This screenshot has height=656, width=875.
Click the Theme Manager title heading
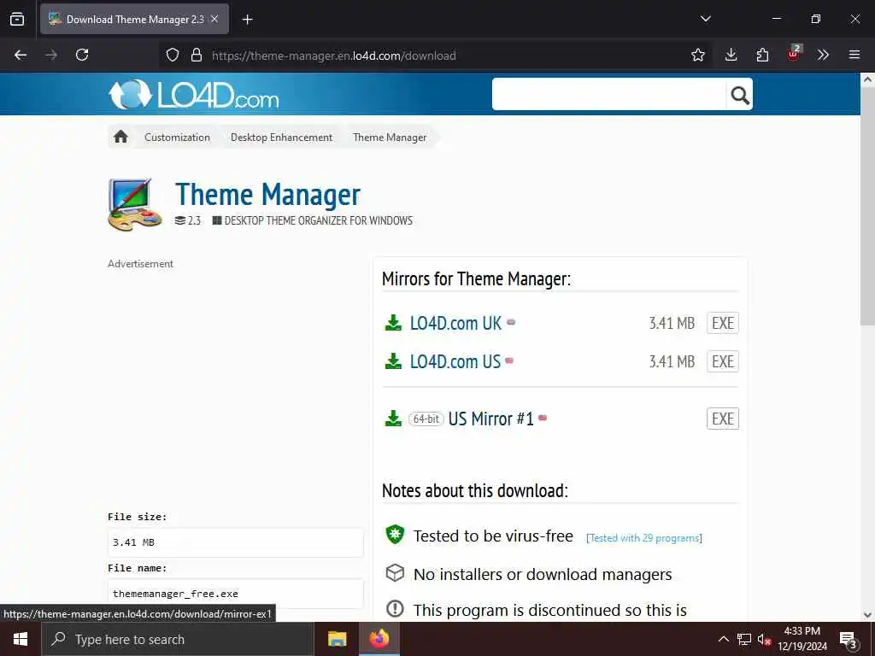[x=267, y=194]
